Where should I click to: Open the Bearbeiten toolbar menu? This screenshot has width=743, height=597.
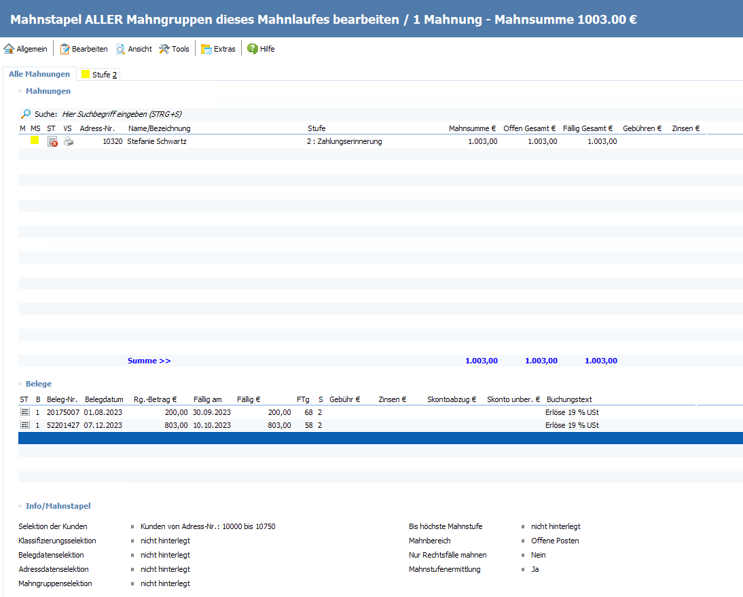click(x=84, y=49)
